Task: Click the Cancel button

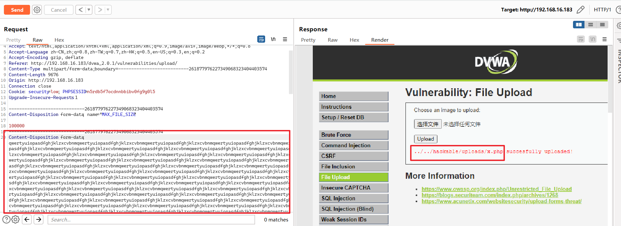Action: (x=59, y=10)
